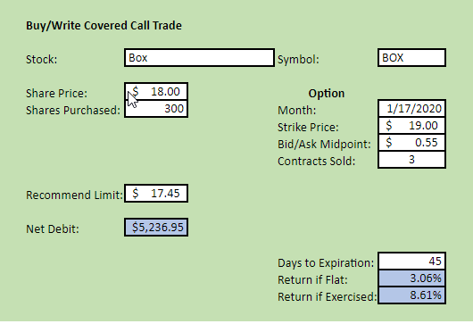Viewport: 473px width, 324px height.
Task: Select the Recommend Limit: label
Action: [74, 195]
